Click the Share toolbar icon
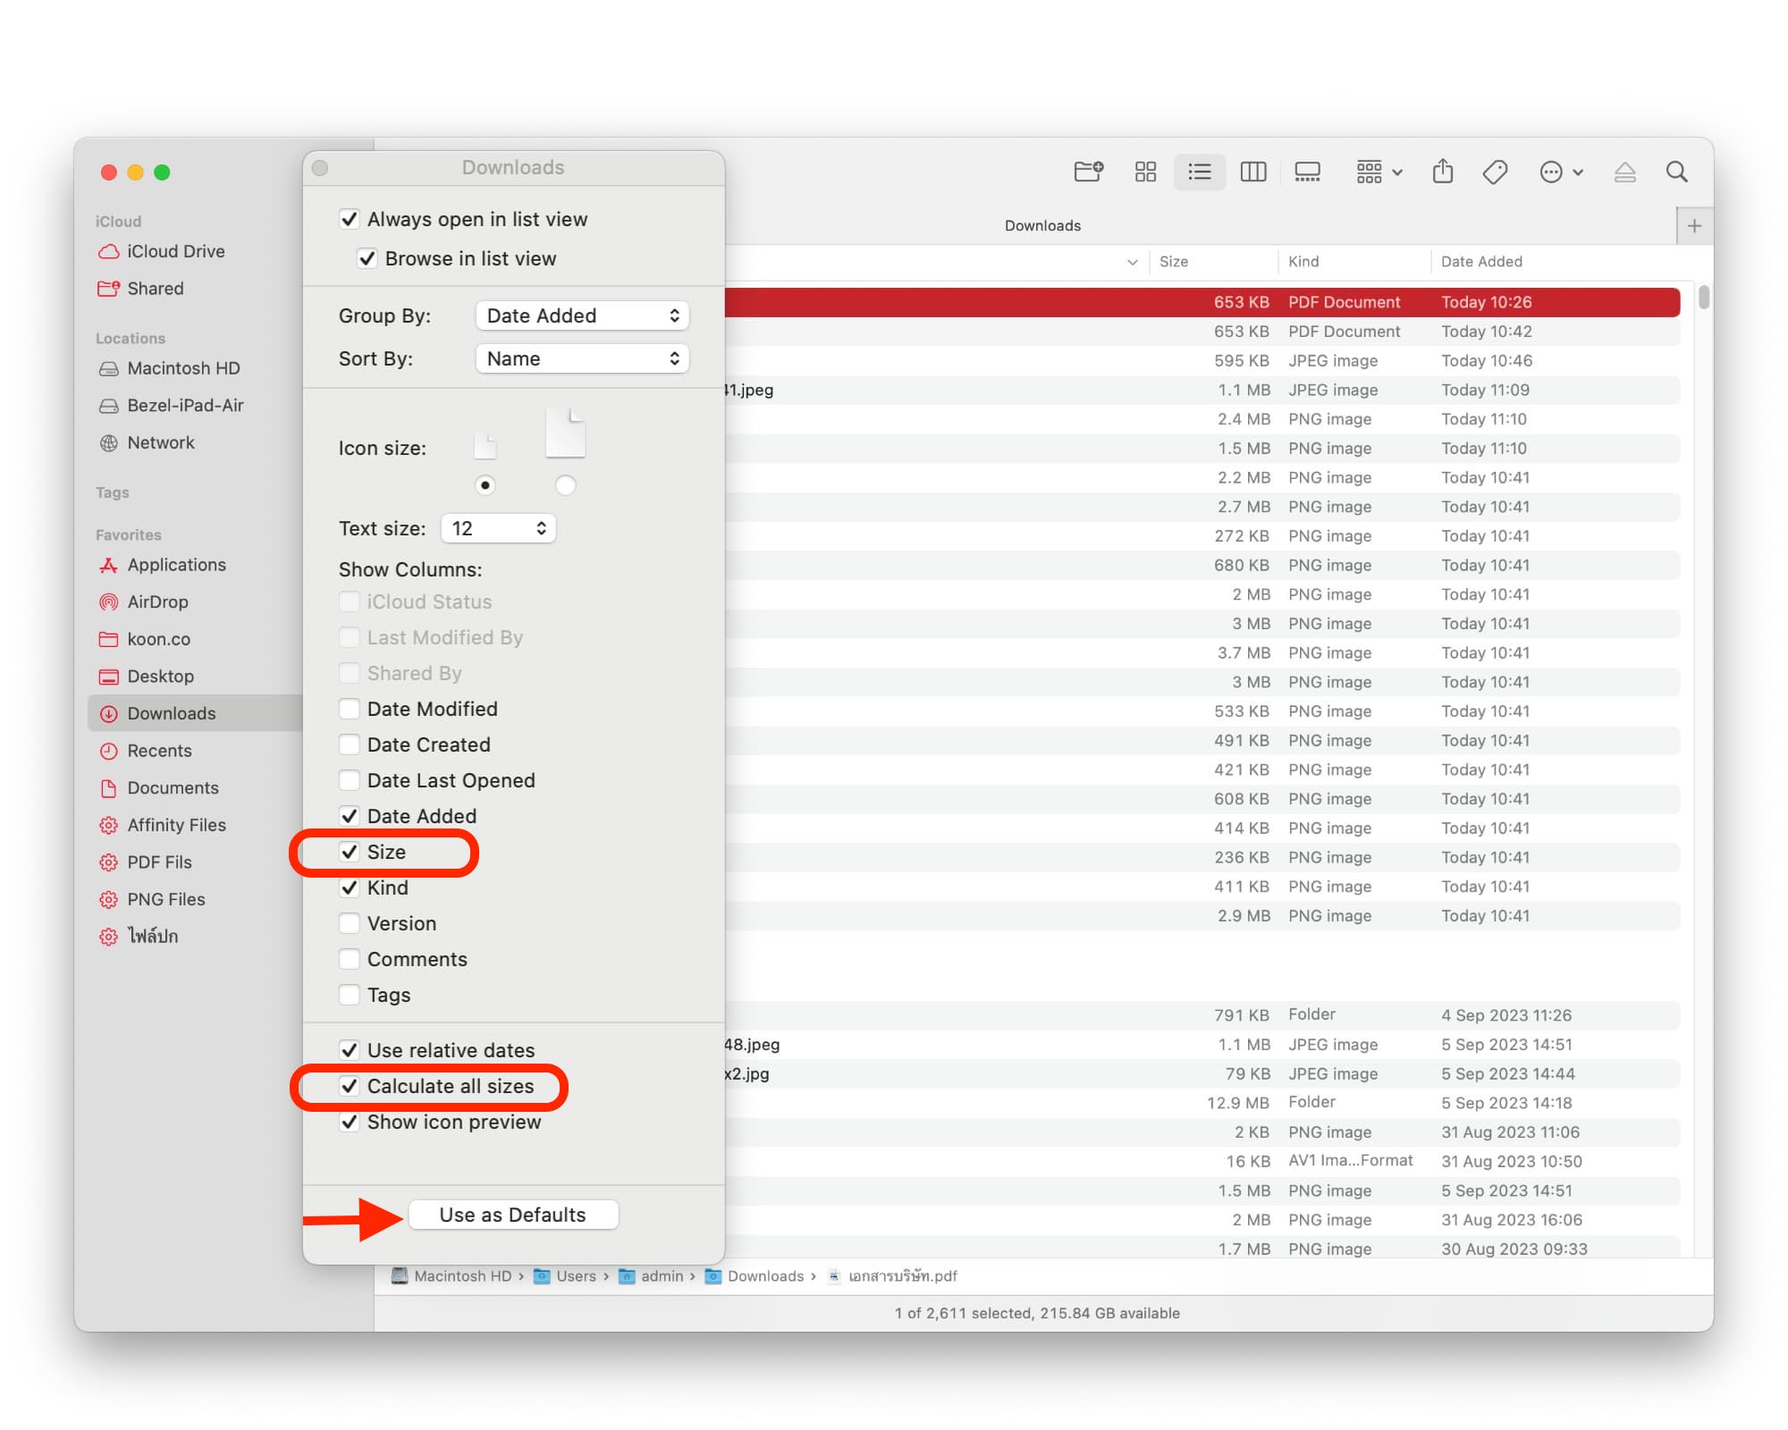Image resolution: width=1788 pixels, height=1430 pixels. pyautogui.click(x=1443, y=172)
